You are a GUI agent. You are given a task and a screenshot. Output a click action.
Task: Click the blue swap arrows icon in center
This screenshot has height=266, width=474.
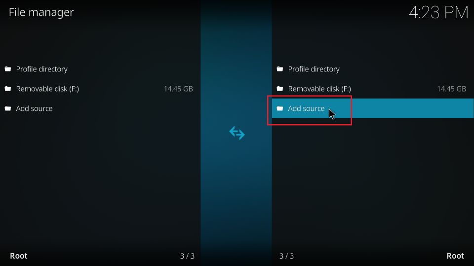(237, 133)
